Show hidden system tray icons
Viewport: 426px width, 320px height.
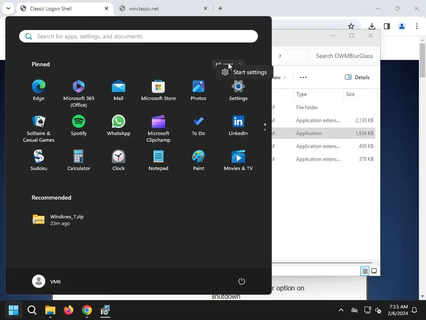click(x=341, y=310)
